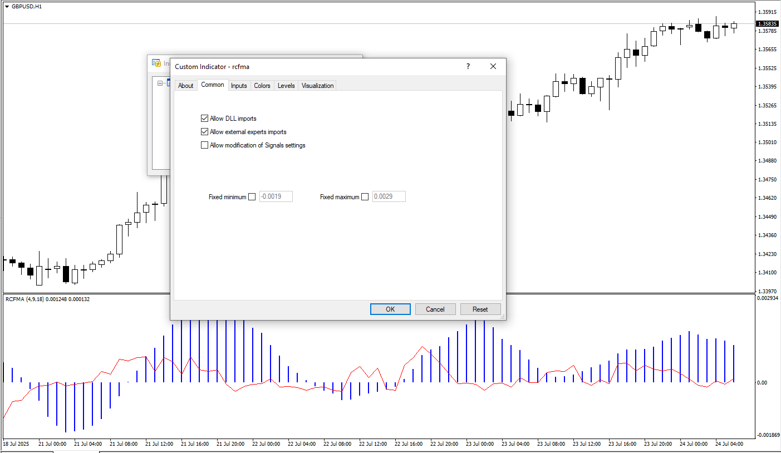Click the Cancel button
The image size is (781, 453).
(x=435, y=309)
